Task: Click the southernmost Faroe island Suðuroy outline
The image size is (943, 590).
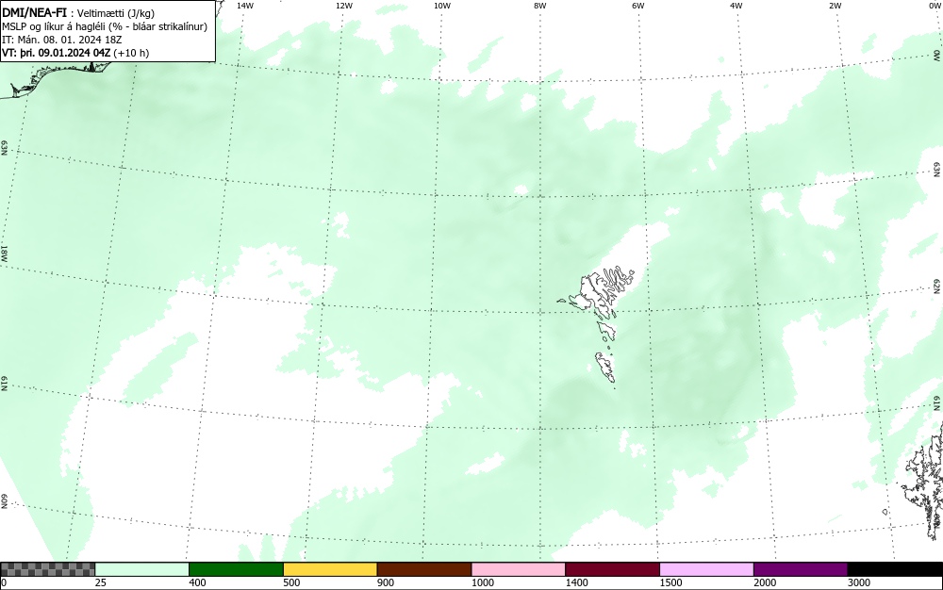Action: pos(605,367)
